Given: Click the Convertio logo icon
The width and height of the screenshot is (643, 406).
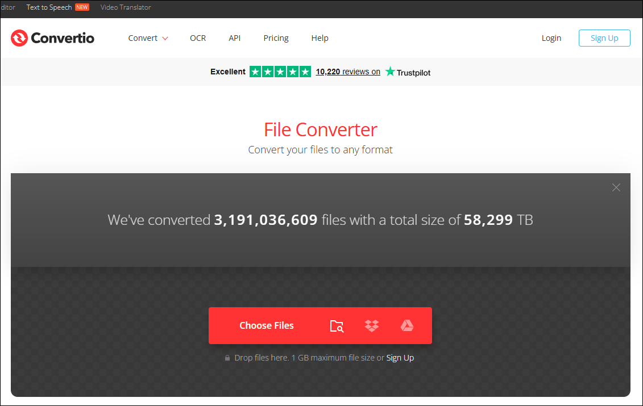Looking at the screenshot, I should (19, 38).
